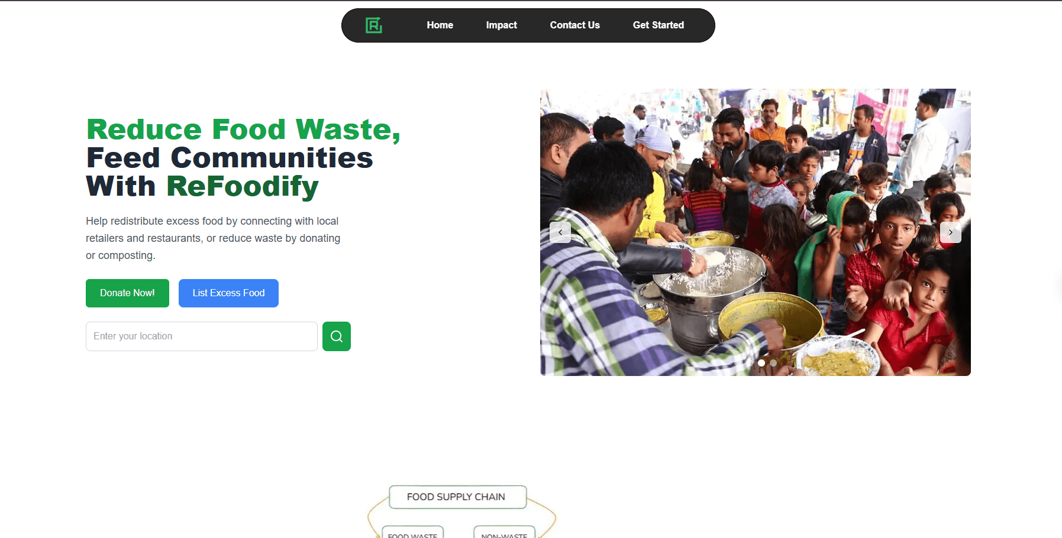Click the FOOD WASTE diagram node

coord(412,532)
